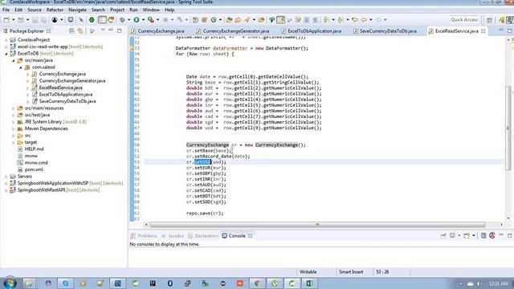Click the Smart Insert status bar entry
The width and height of the screenshot is (514, 289).
351,272
